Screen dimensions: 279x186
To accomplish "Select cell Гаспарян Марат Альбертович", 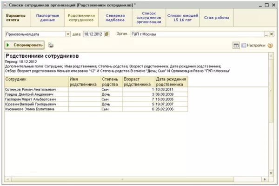I will [x=36, y=99].
